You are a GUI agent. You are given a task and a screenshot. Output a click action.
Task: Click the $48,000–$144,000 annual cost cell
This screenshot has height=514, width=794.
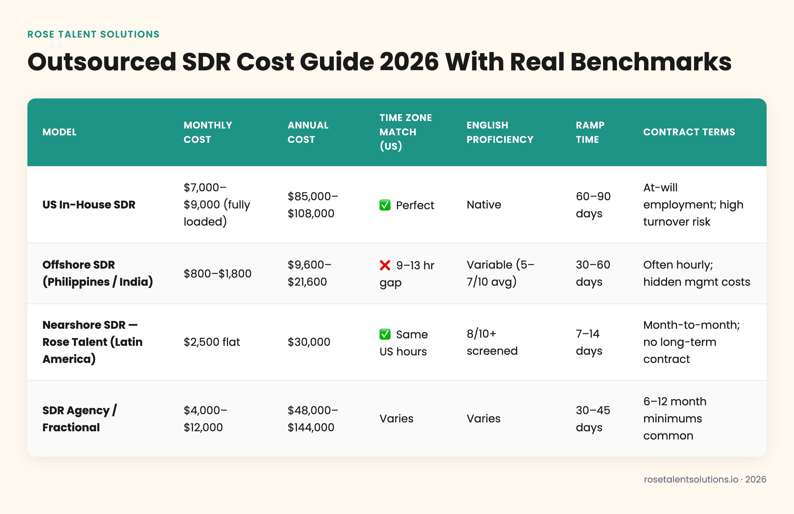coord(313,419)
